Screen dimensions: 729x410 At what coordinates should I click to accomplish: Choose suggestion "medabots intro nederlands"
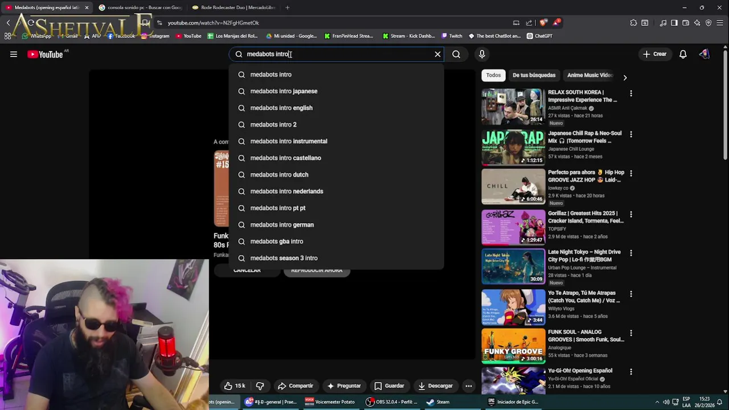[336, 191]
